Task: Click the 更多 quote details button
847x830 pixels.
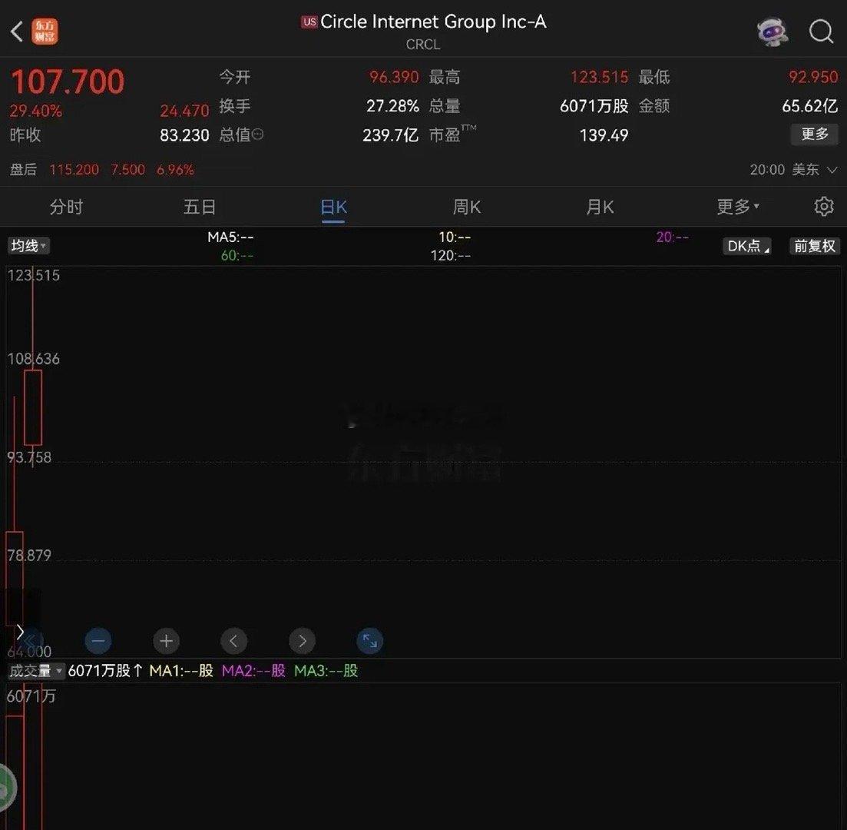Action: [x=815, y=134]
